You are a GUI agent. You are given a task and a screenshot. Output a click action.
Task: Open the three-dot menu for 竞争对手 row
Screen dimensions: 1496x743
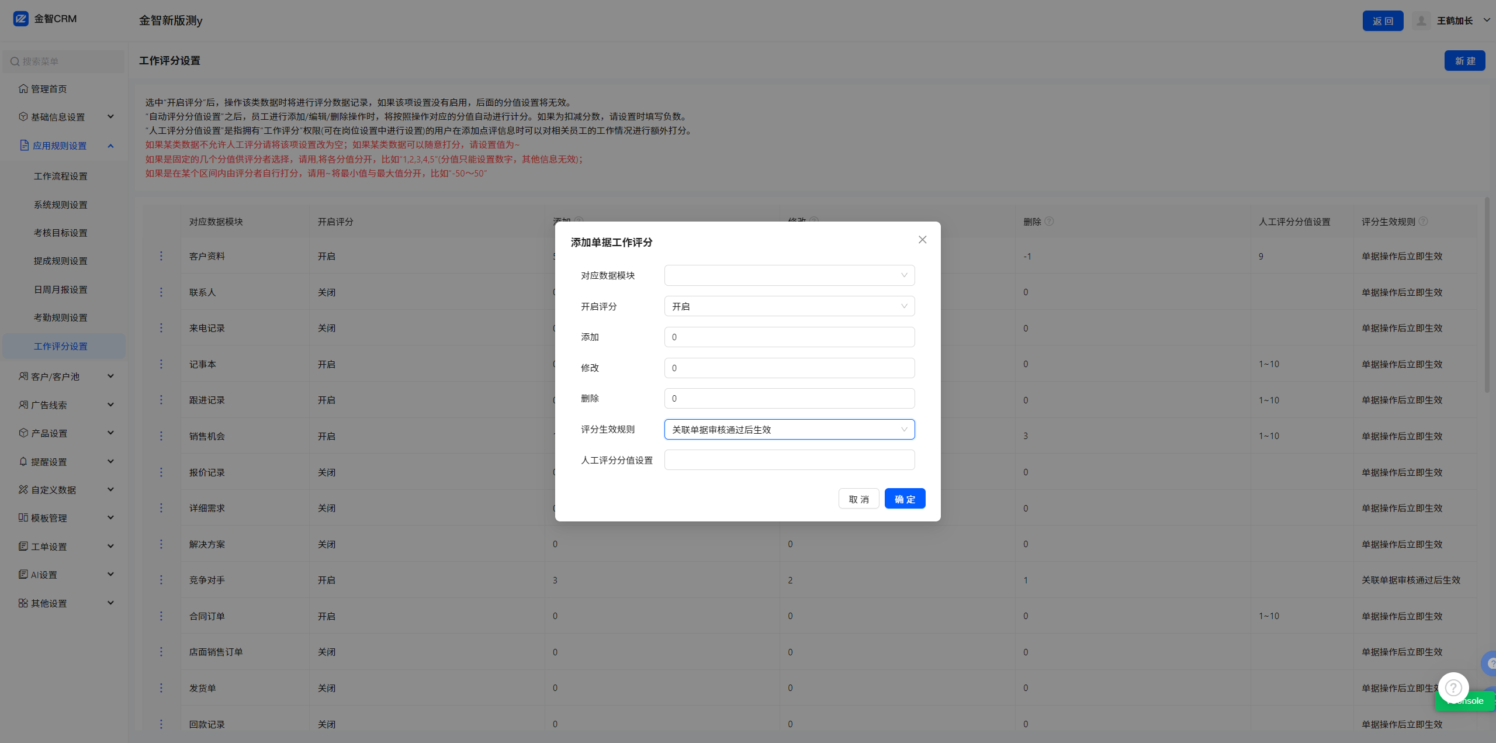coord(161,580)
